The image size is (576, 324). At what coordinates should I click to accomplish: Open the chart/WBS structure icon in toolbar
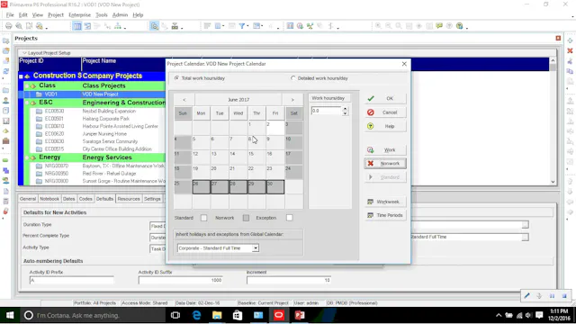click(118, 26)
